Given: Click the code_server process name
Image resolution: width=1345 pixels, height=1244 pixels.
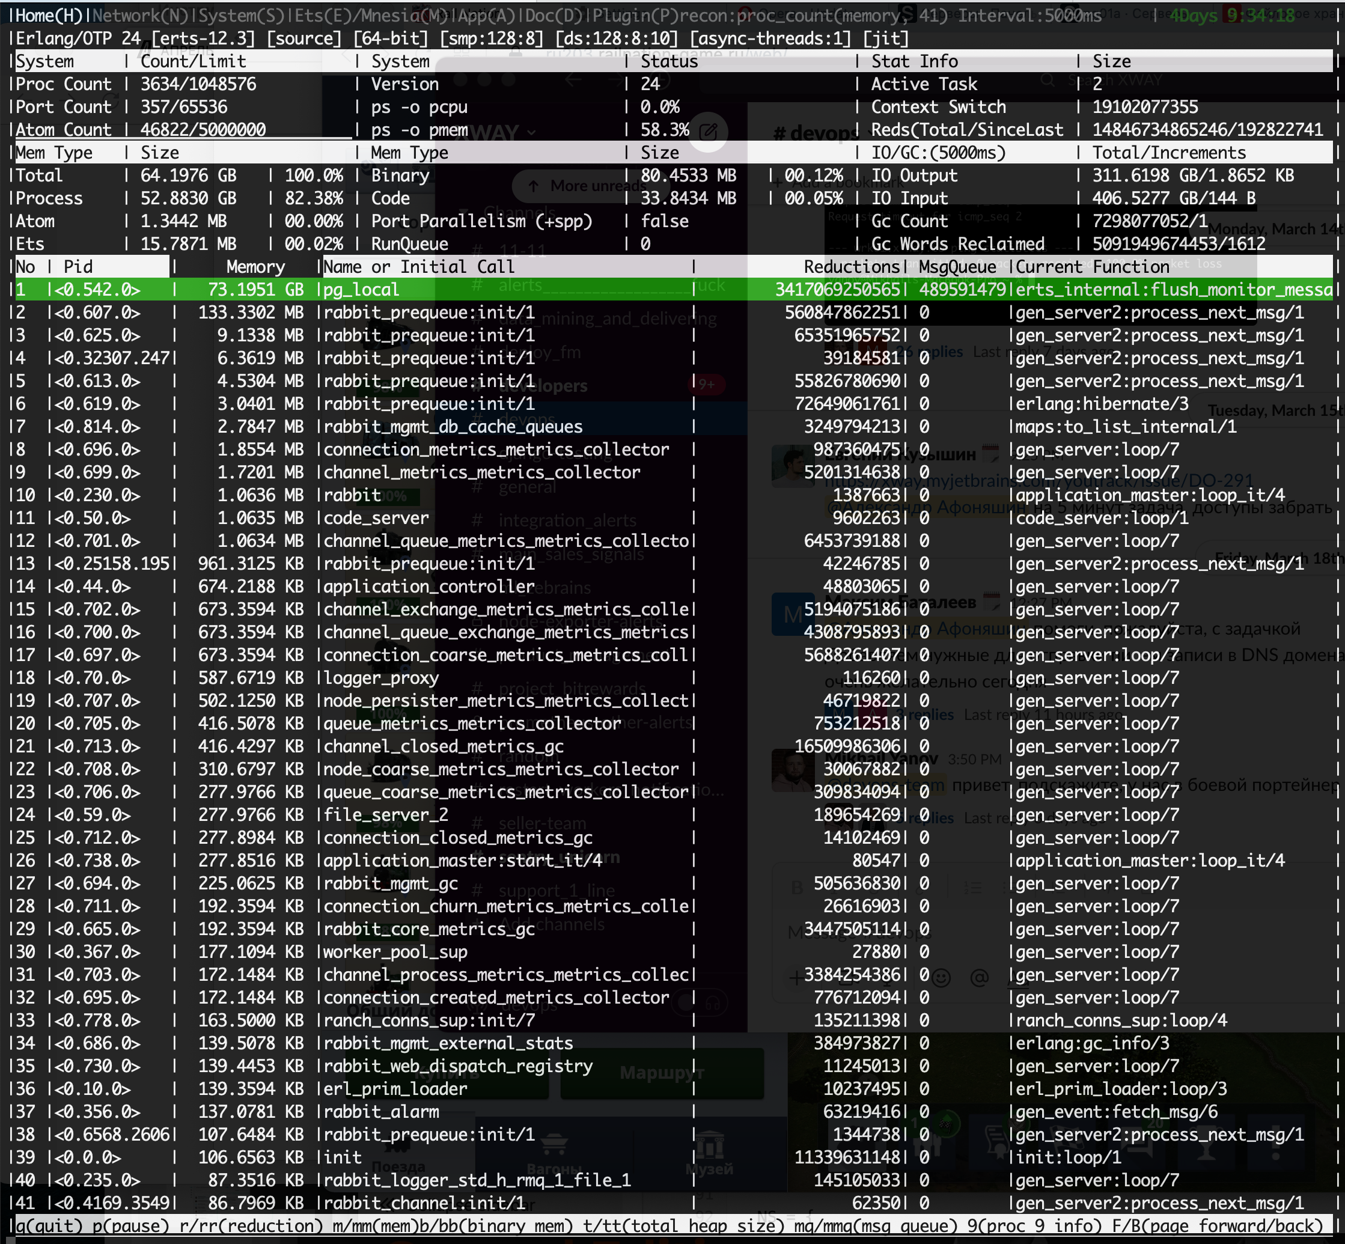Looking at the screenshot, I should (376, 517).
